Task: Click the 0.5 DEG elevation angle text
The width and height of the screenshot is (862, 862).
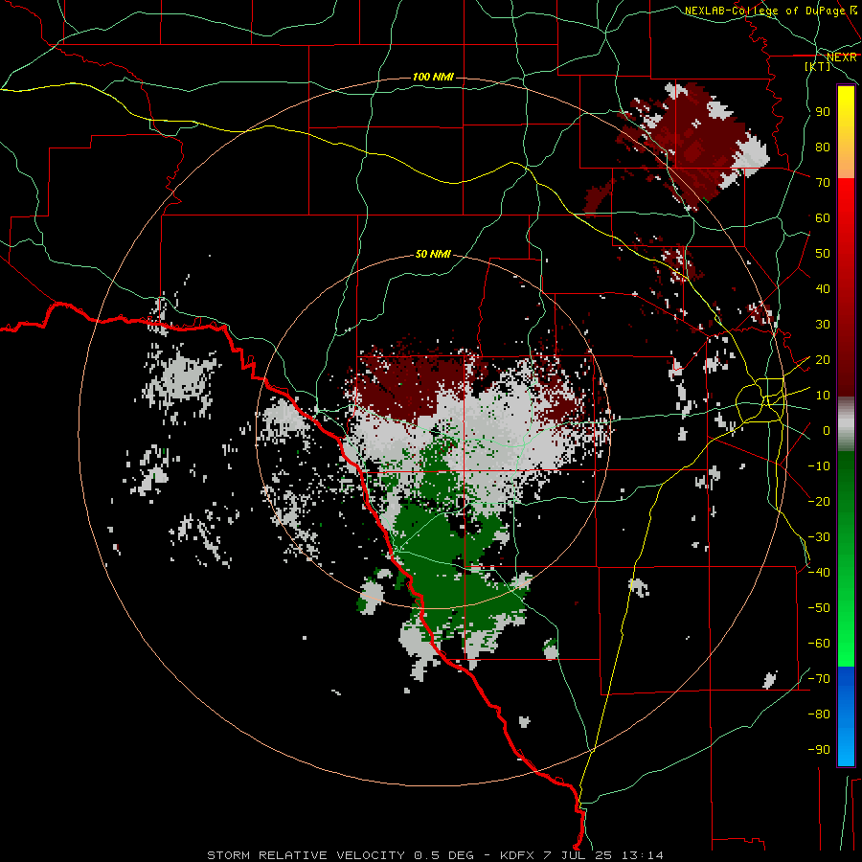Action: (x=443, y=855)
